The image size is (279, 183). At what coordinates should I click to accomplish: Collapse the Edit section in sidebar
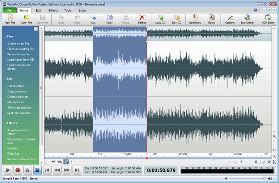click(10, 79)
